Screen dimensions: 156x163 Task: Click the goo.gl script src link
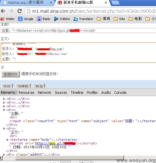coord(55,143)
